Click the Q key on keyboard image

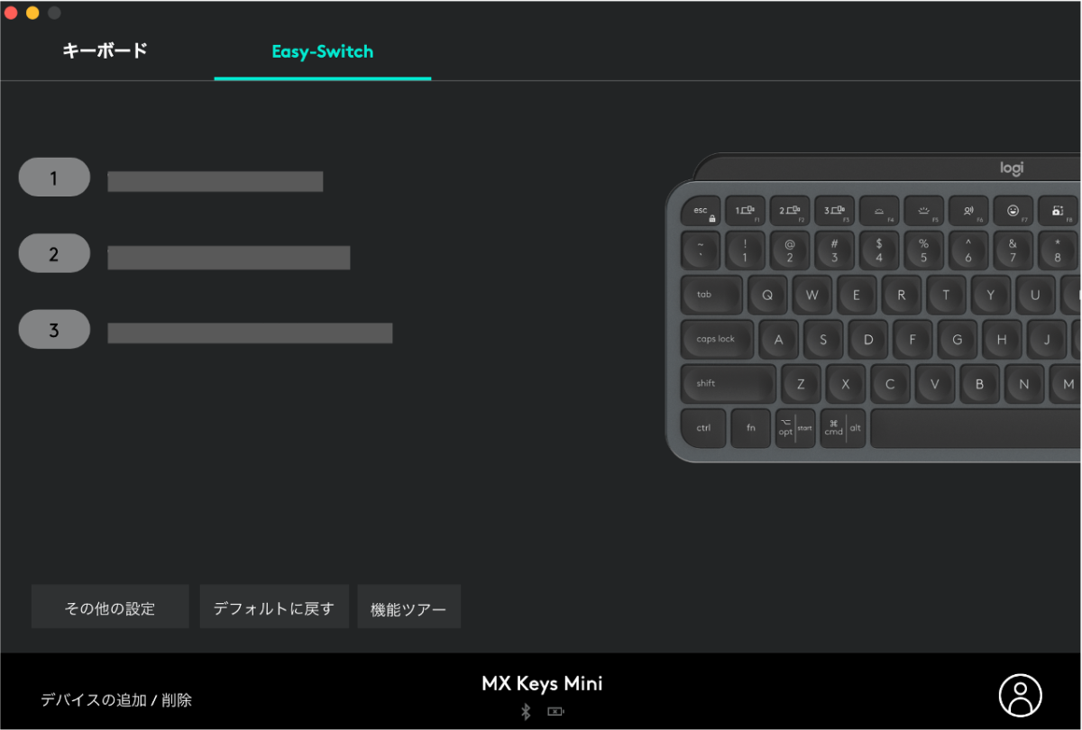[767, 295]
